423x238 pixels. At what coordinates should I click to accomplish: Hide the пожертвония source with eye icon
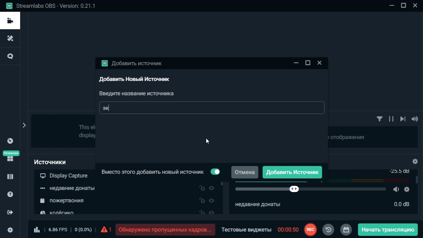pos(211,200)
